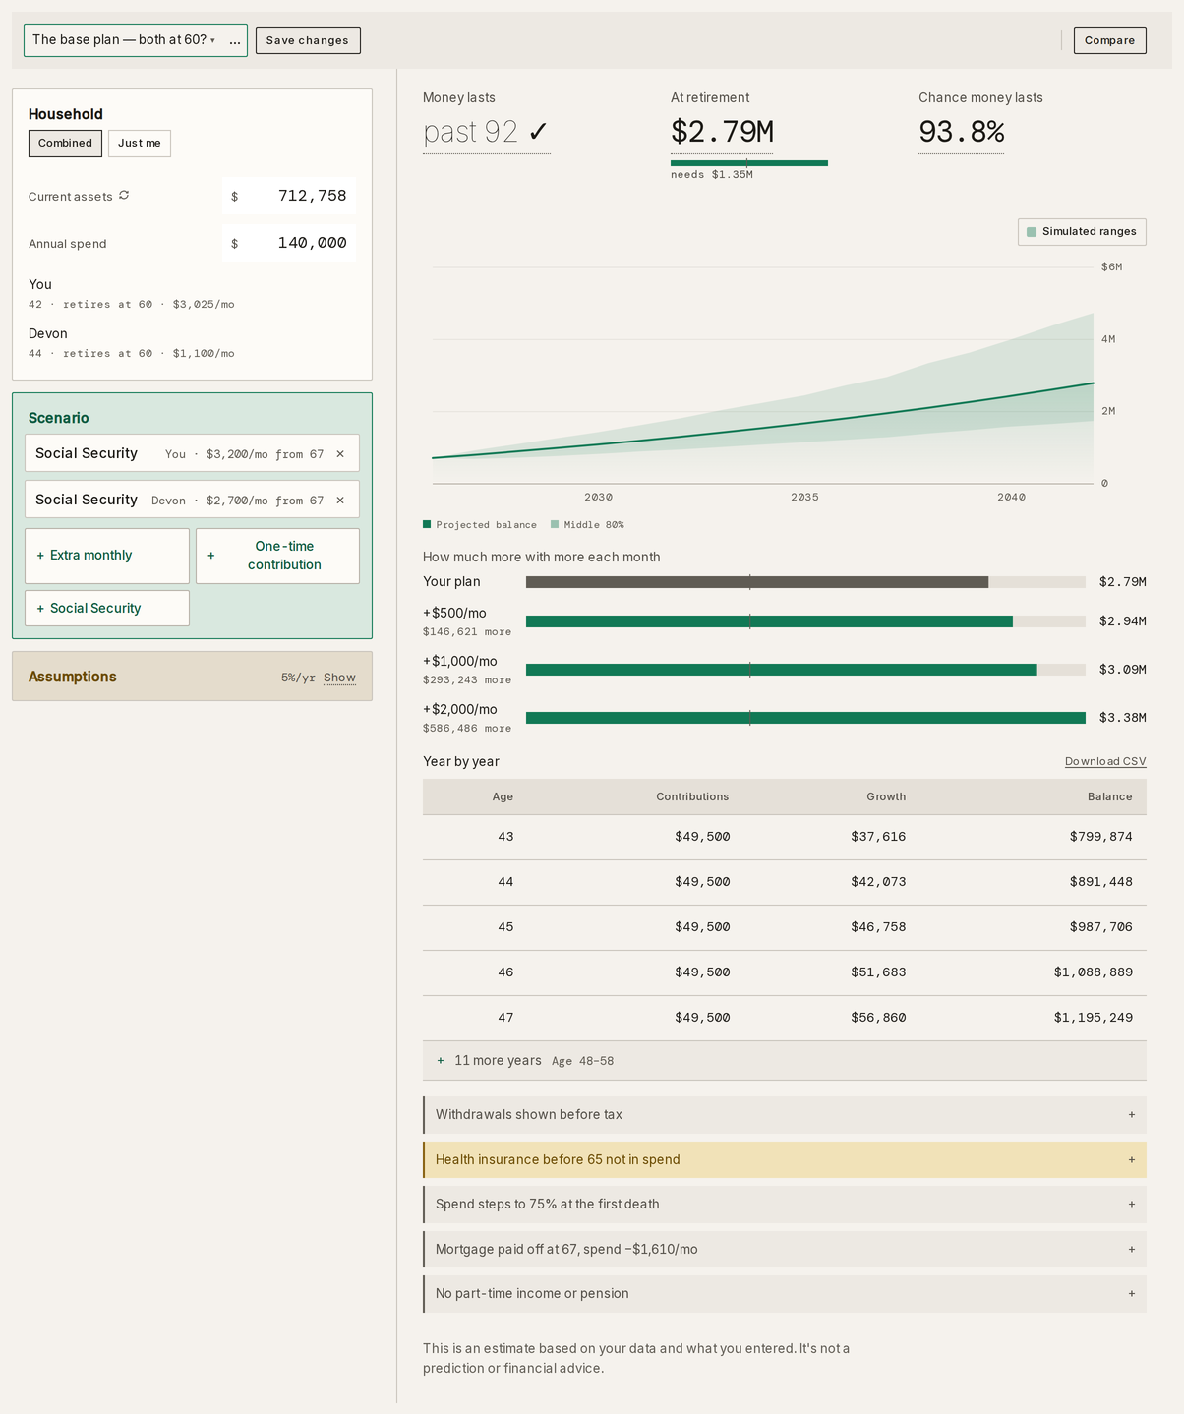The height and width of the screenshot is (1414, 1184).
Task: Add an Extra monthly contribution
Action: click(x=107, y=556)
